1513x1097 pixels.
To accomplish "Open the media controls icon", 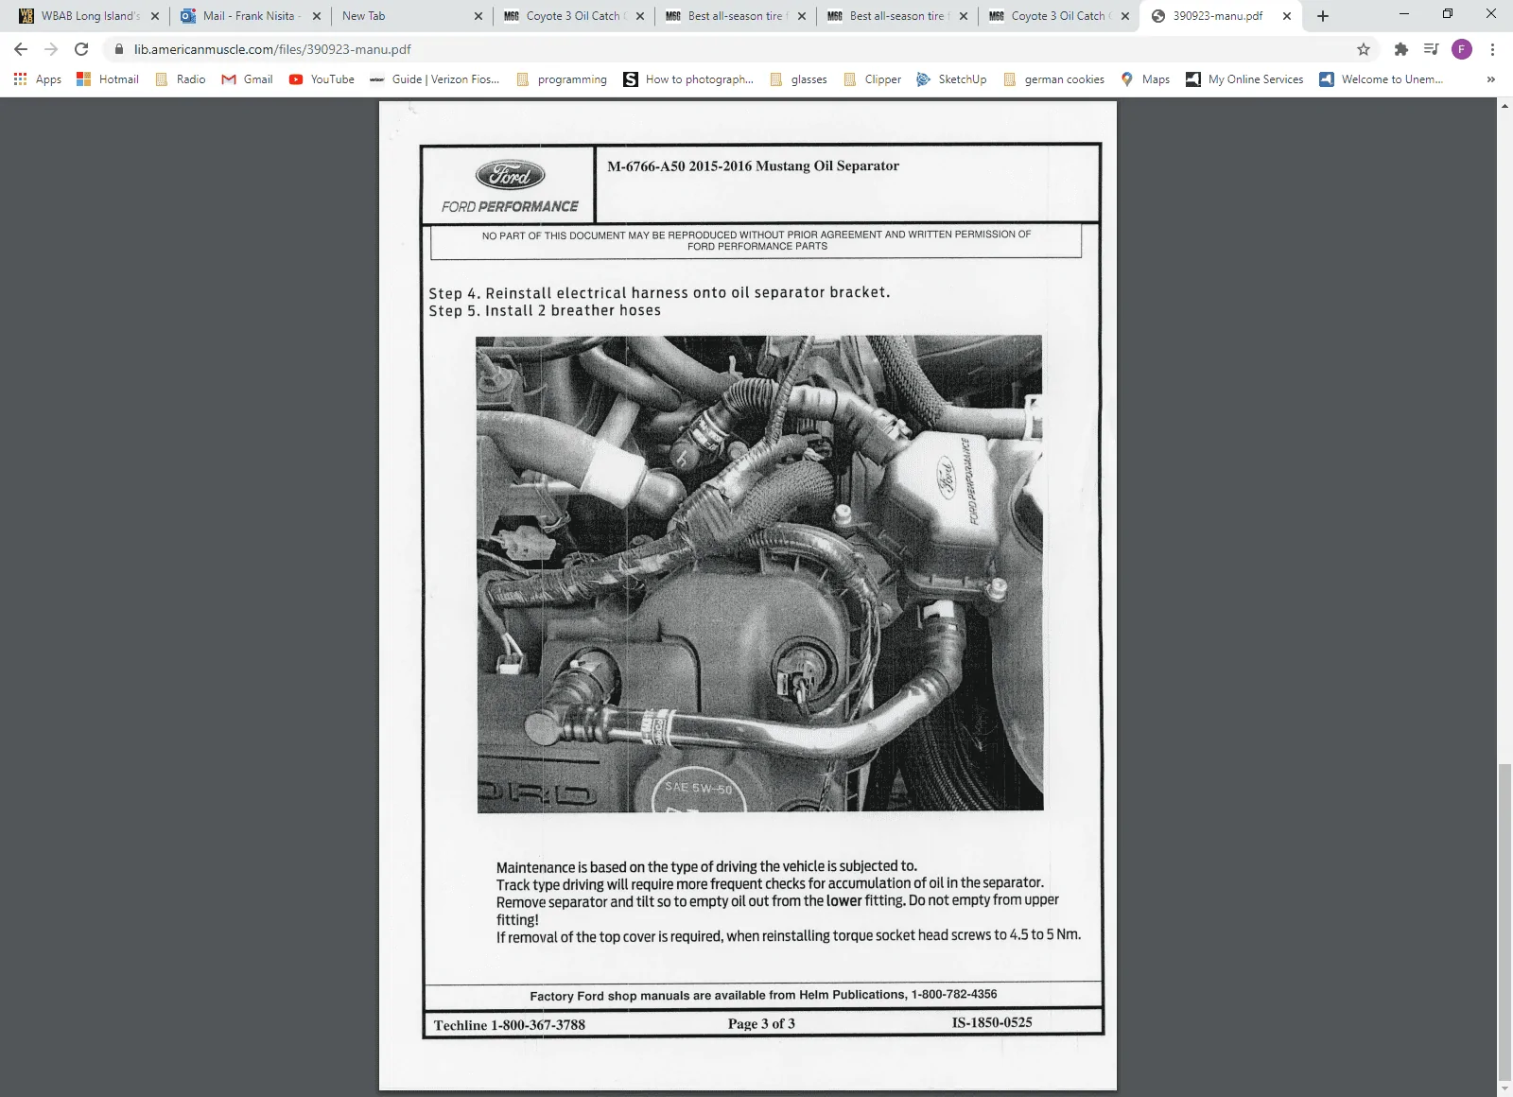I will pos(1432,49).
